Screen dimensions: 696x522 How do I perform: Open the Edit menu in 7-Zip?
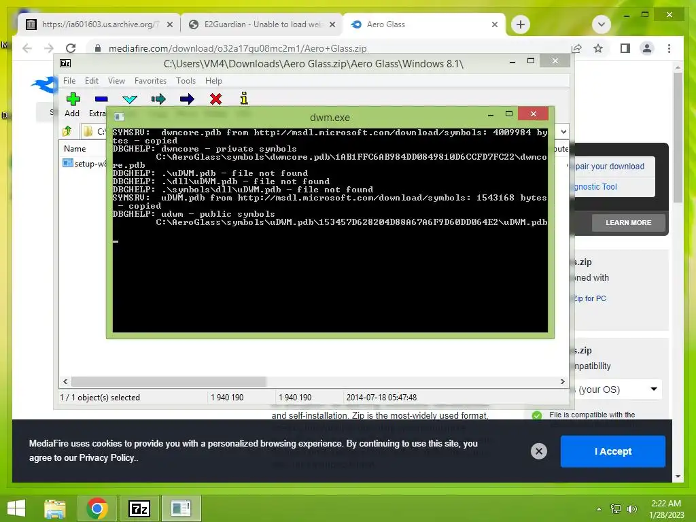coord(92,81)
